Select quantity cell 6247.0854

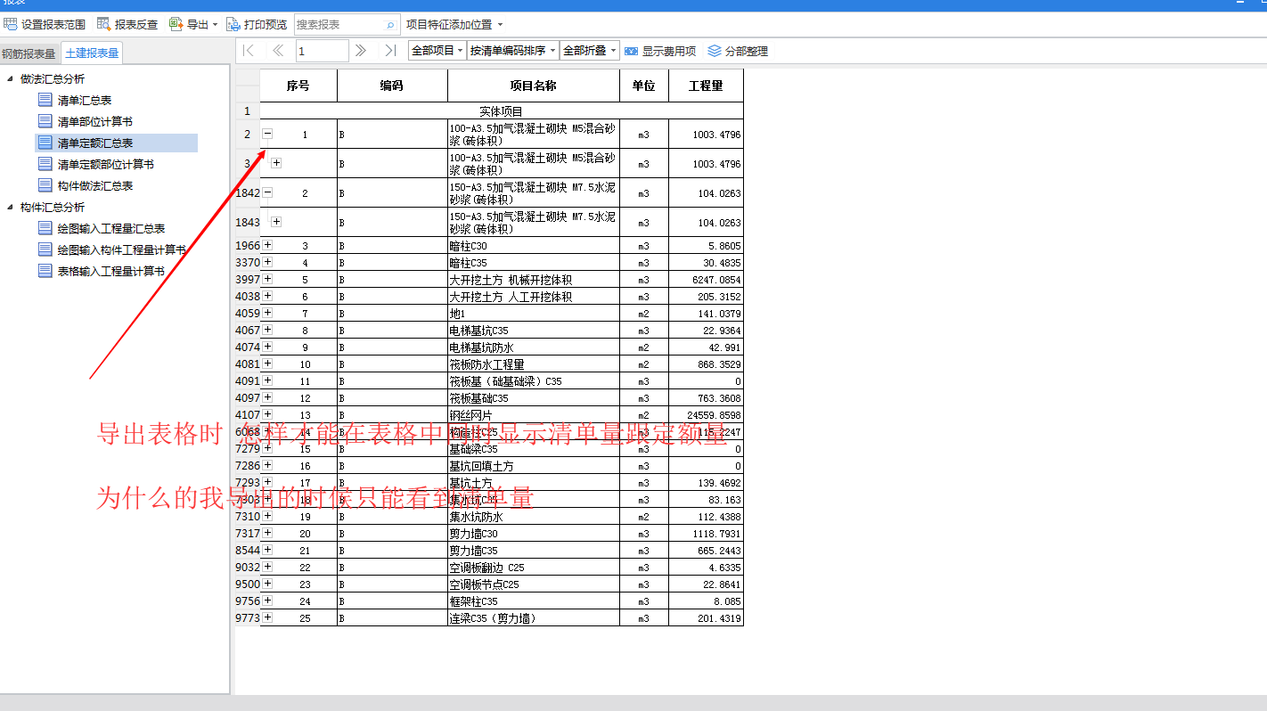706,280
